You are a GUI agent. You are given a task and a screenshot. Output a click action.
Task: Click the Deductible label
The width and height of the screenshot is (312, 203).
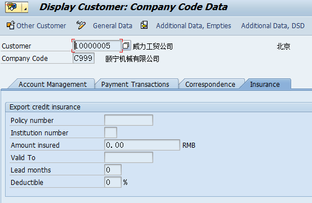[x=27, y=183]
